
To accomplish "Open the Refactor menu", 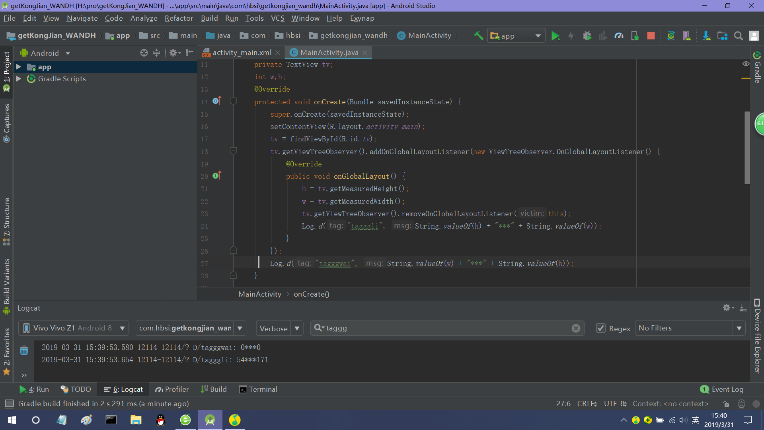I will 179,18.
